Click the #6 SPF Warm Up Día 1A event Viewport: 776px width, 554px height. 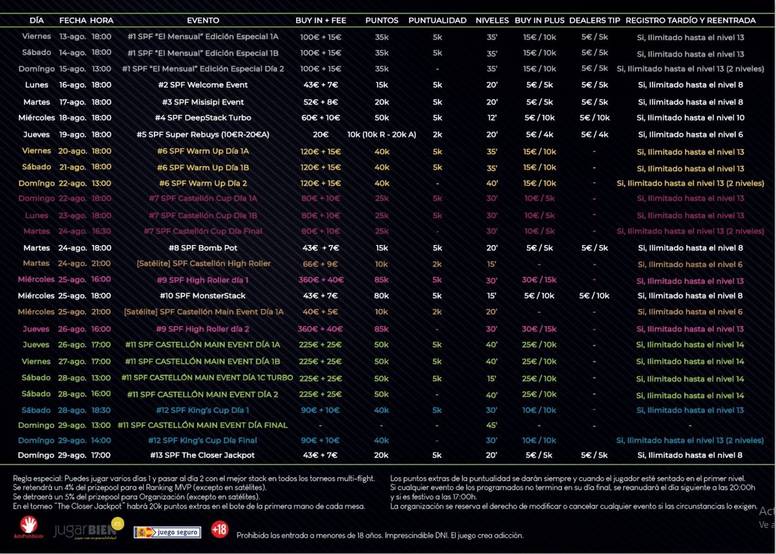(x=203, y=150)
